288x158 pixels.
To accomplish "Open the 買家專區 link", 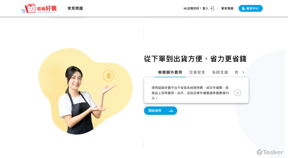I will tap(227, 8).
